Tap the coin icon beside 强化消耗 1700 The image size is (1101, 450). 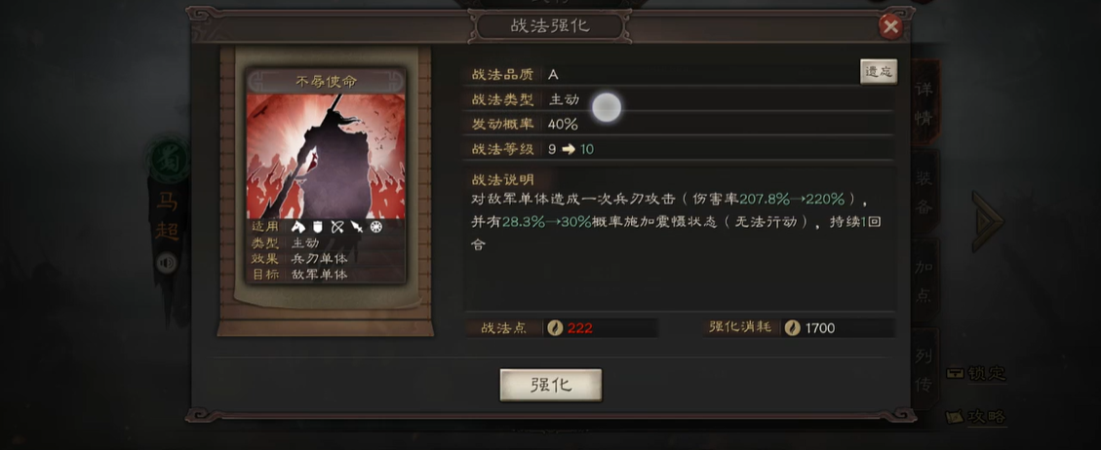pyautogui.click(x=792, y=328)
